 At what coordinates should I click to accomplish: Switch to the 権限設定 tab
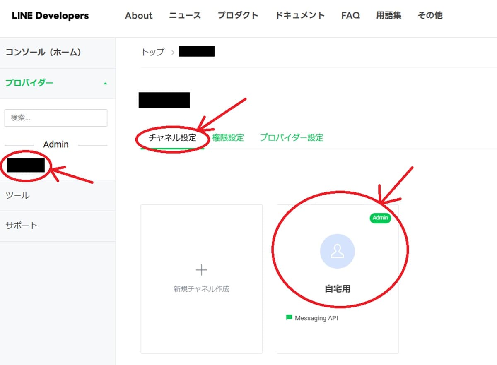[x=228, y=138]
